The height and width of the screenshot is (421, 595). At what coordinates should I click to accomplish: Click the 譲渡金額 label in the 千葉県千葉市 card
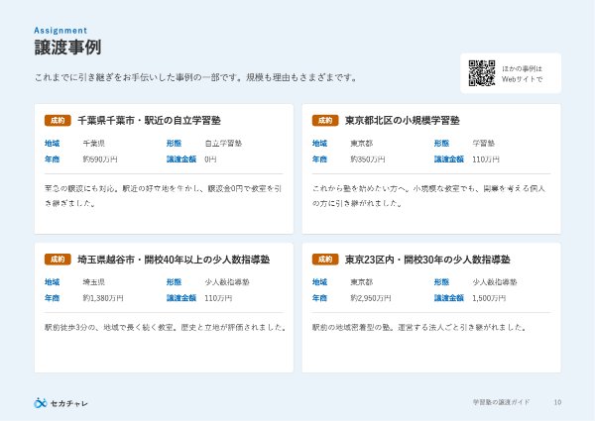(x=181, y=159)
